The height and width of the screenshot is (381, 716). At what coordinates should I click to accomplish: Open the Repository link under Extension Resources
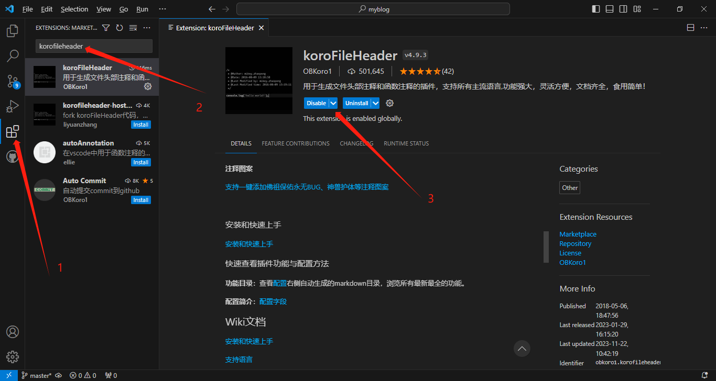575,243
